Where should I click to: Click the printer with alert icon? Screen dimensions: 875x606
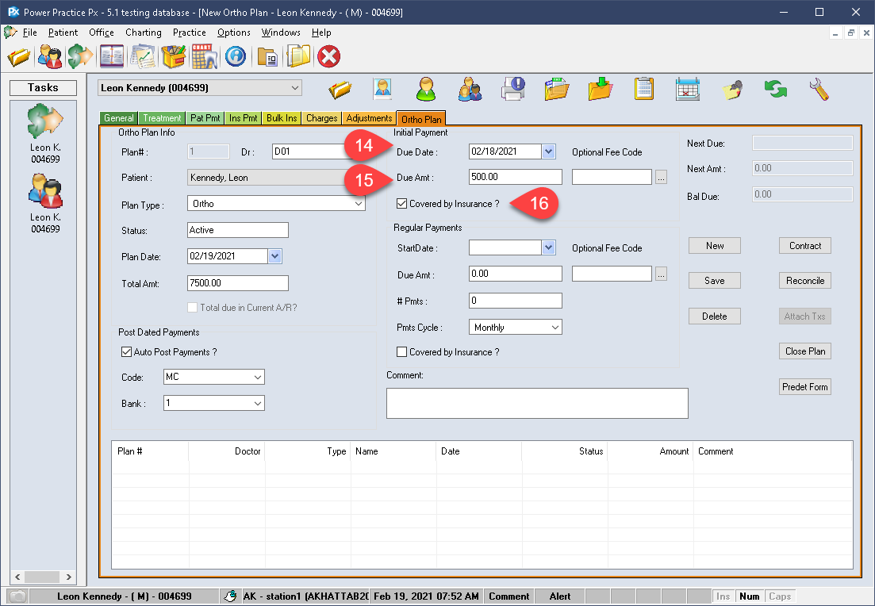tap(513, 90)
